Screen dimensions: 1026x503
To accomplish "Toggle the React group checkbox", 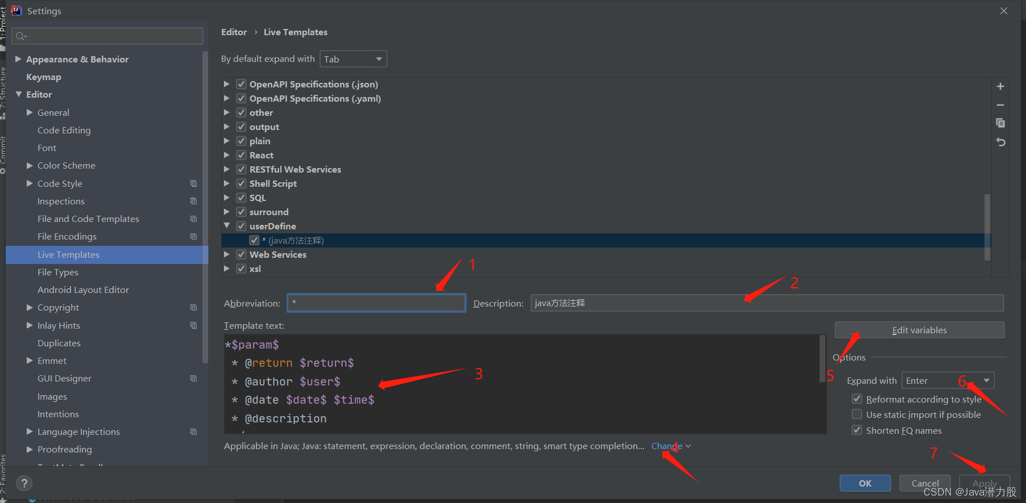I will (x=241, y=155).
